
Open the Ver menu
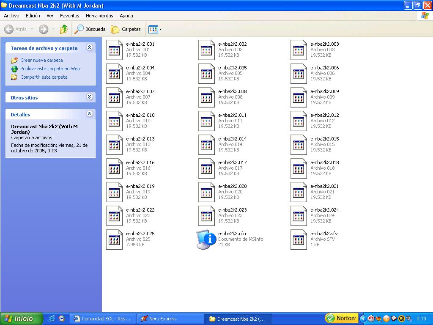pyautogui.click(x=50, y=16)
